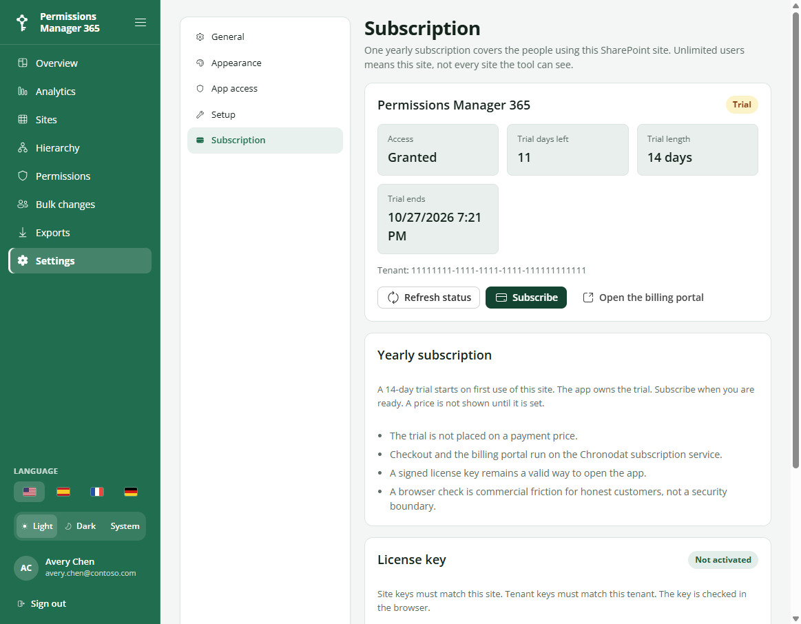Click the credit card icon on Subscribe

(x=501, y=298)
